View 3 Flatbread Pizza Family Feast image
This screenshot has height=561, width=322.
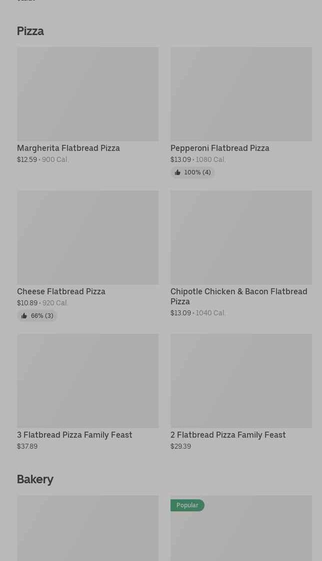[87, 381]
